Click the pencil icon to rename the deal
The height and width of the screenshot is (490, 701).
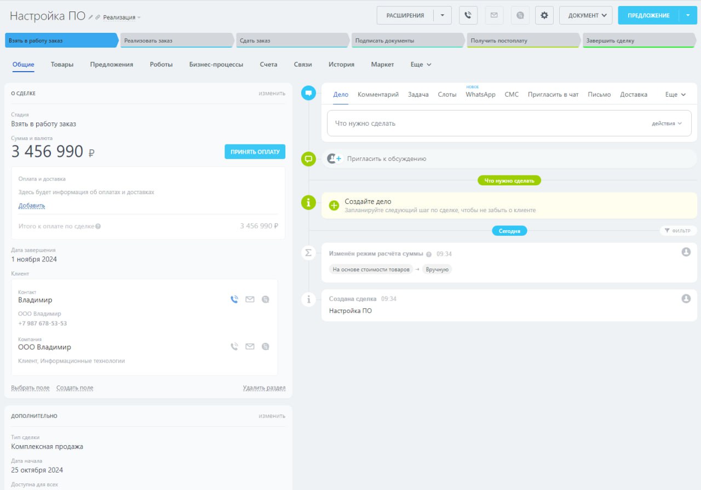click(91, 17)
